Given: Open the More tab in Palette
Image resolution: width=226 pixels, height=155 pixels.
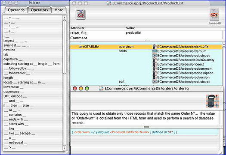Looking at the screenshot, I should 59,10.
